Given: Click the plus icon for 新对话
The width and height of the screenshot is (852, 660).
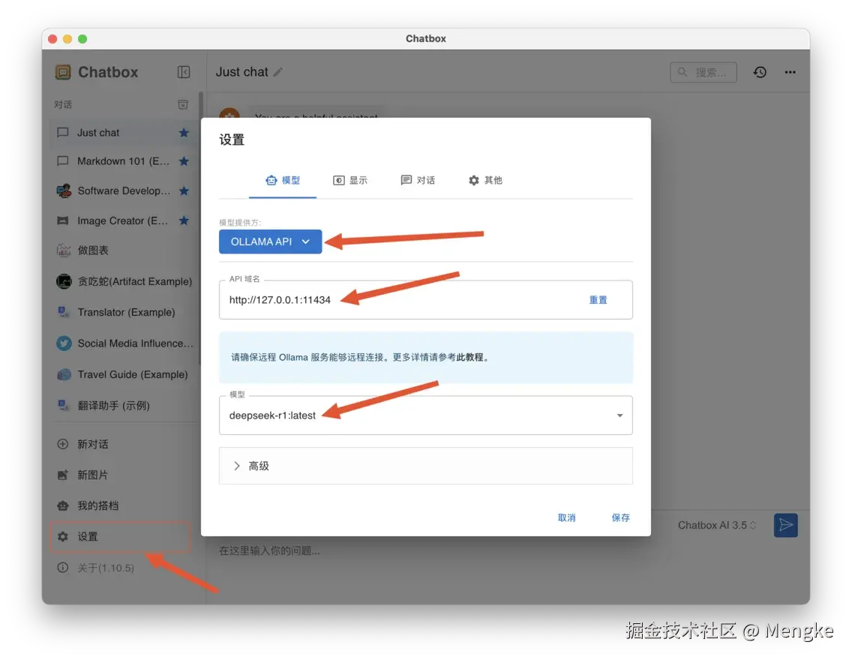Looking at the screenshot, I should coord(63,444).
